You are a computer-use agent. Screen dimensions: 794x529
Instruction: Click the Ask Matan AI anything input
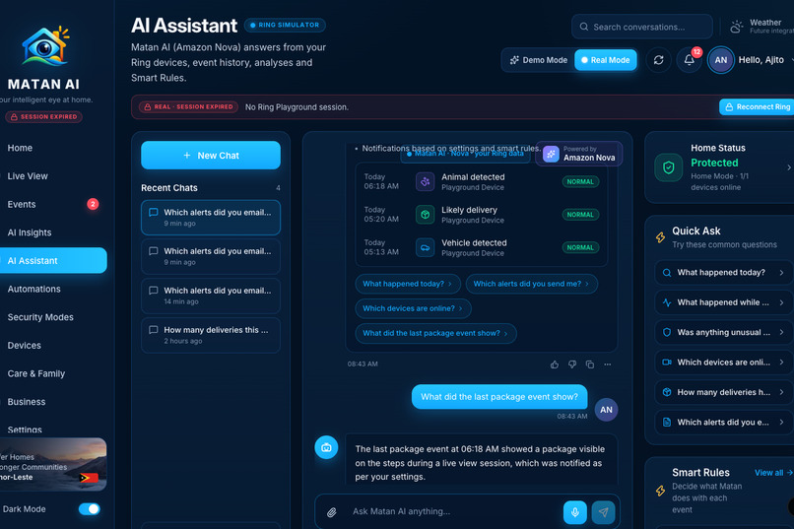tap(453, 512)
